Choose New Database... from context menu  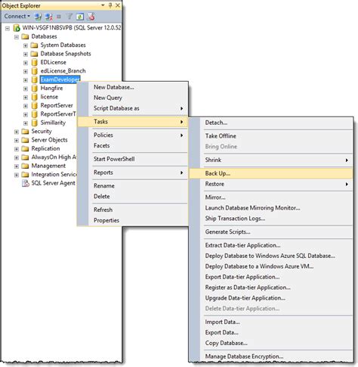pyautogui.click(x=133, y=87)
